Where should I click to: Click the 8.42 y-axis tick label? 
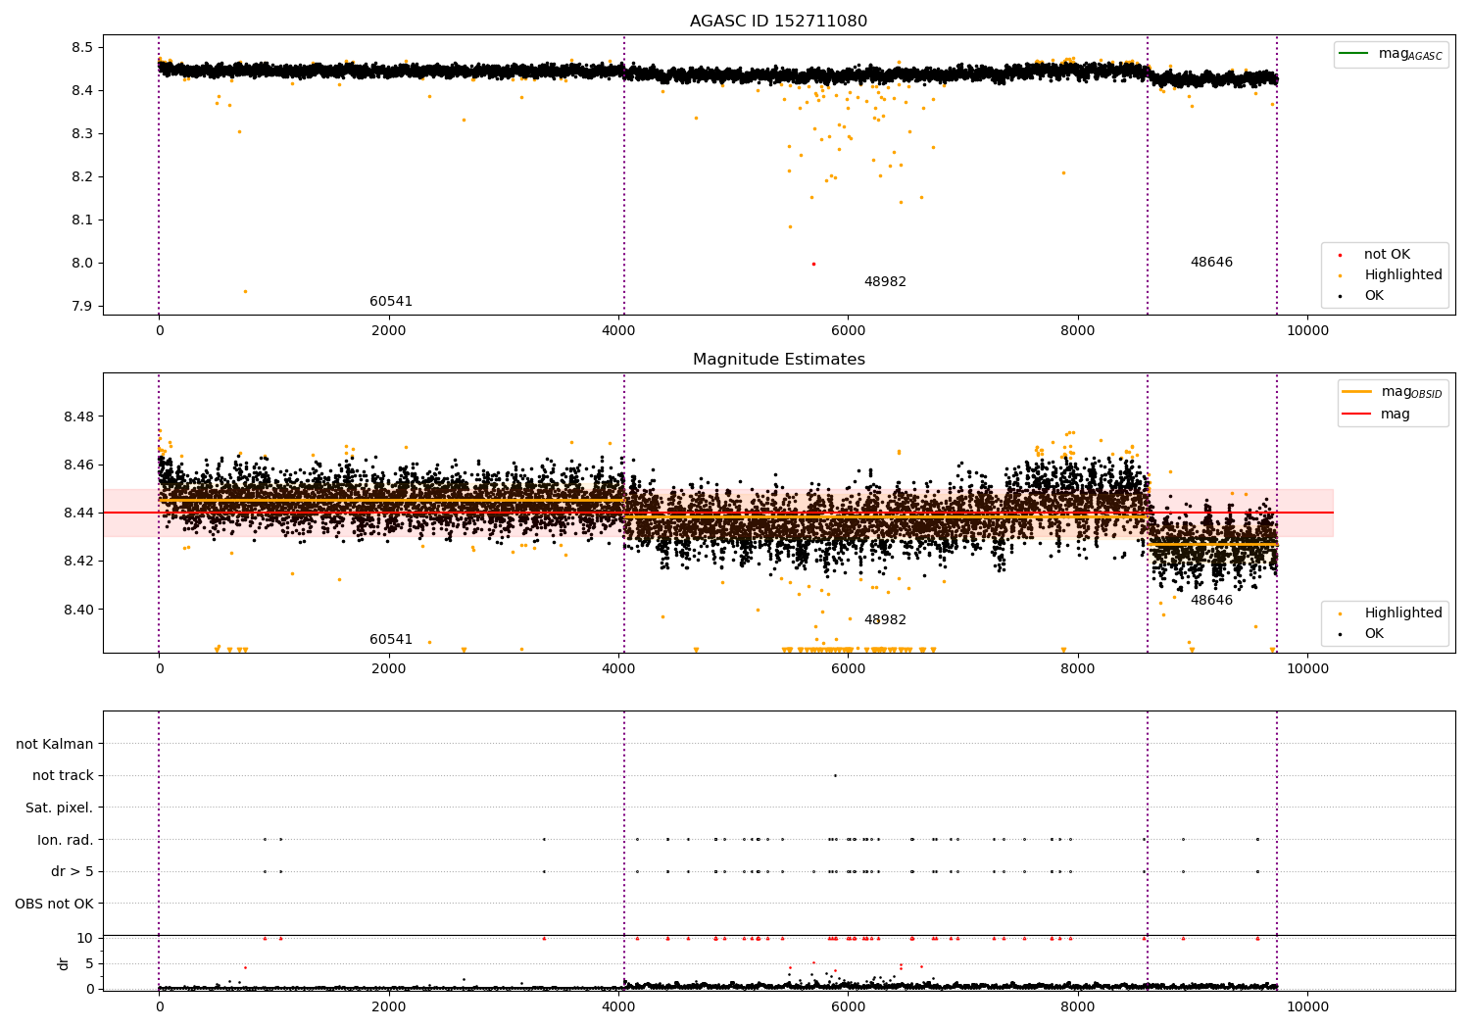pos(78,561)
